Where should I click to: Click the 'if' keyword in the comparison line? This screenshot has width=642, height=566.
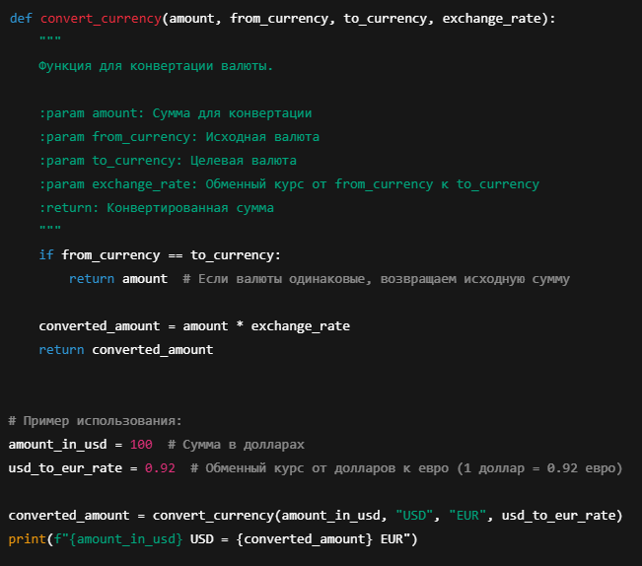(46, 255)
